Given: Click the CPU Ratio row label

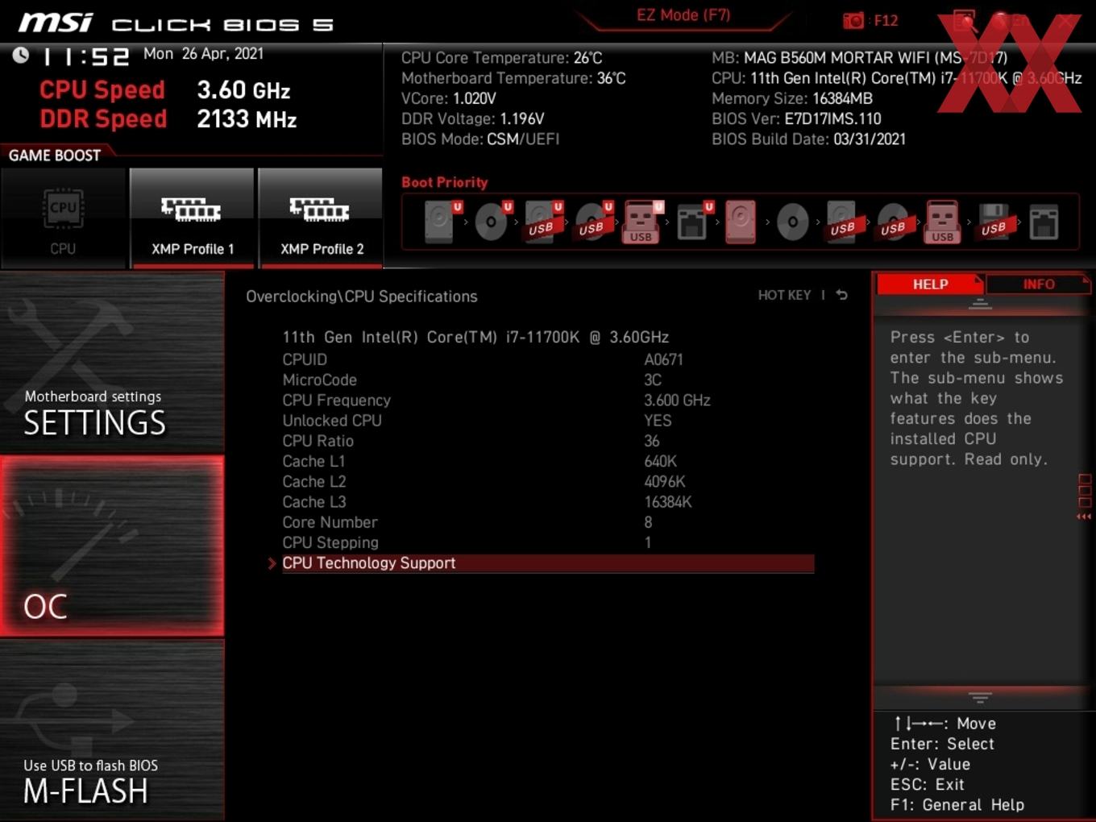Looking at the screenshot, I should coord(318,441).
